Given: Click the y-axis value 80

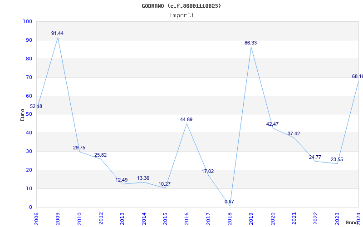Looking at the screenshot, I should point(29,59).
